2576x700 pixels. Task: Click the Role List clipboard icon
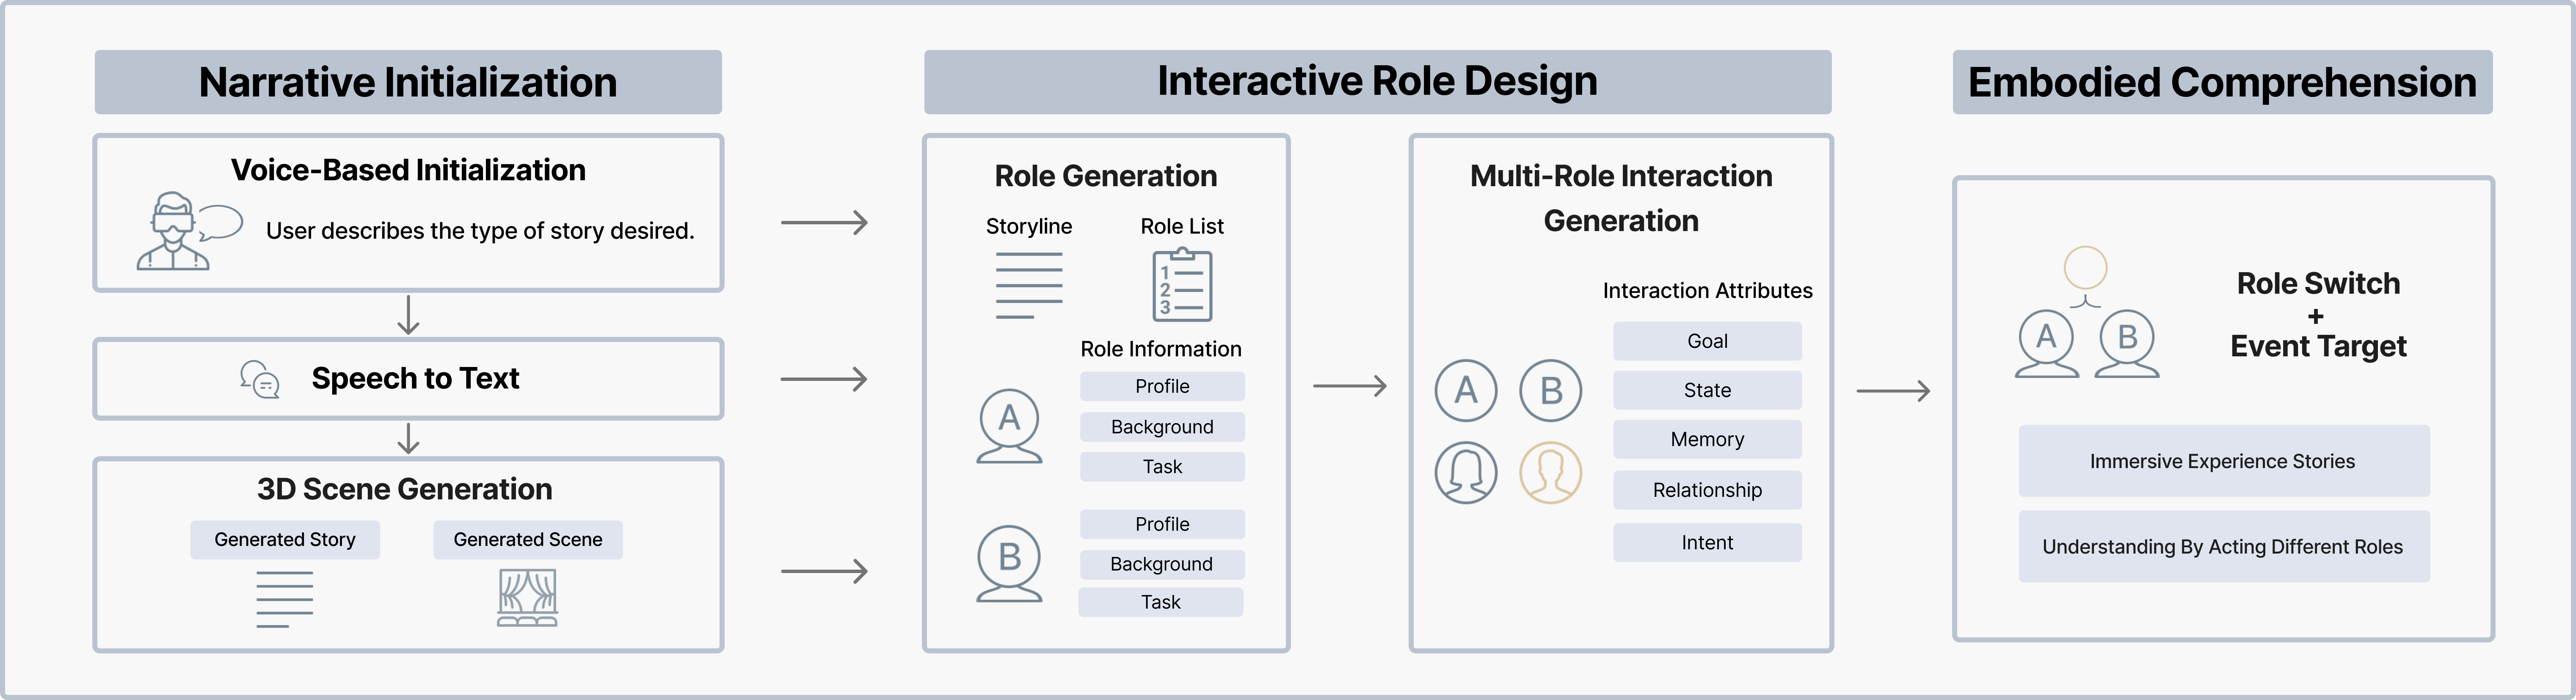pyautogui.click(x=1182, y=285)
